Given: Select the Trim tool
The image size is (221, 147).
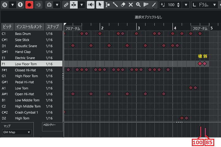Looking at the screenshot, I should tap(146, 5).
